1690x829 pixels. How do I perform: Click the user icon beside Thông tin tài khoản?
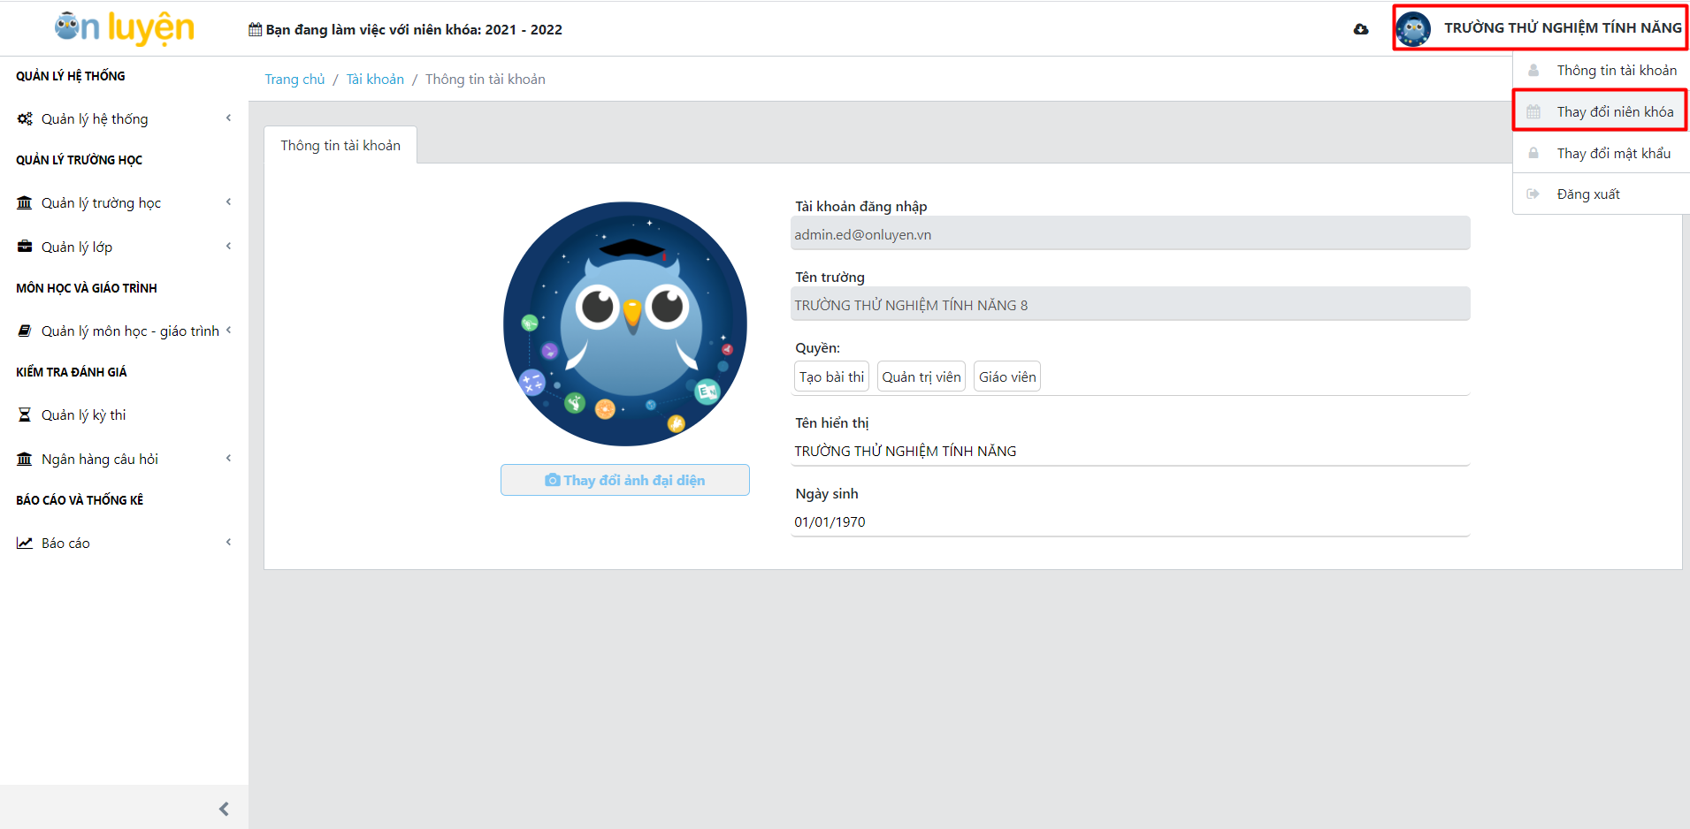1533,71
